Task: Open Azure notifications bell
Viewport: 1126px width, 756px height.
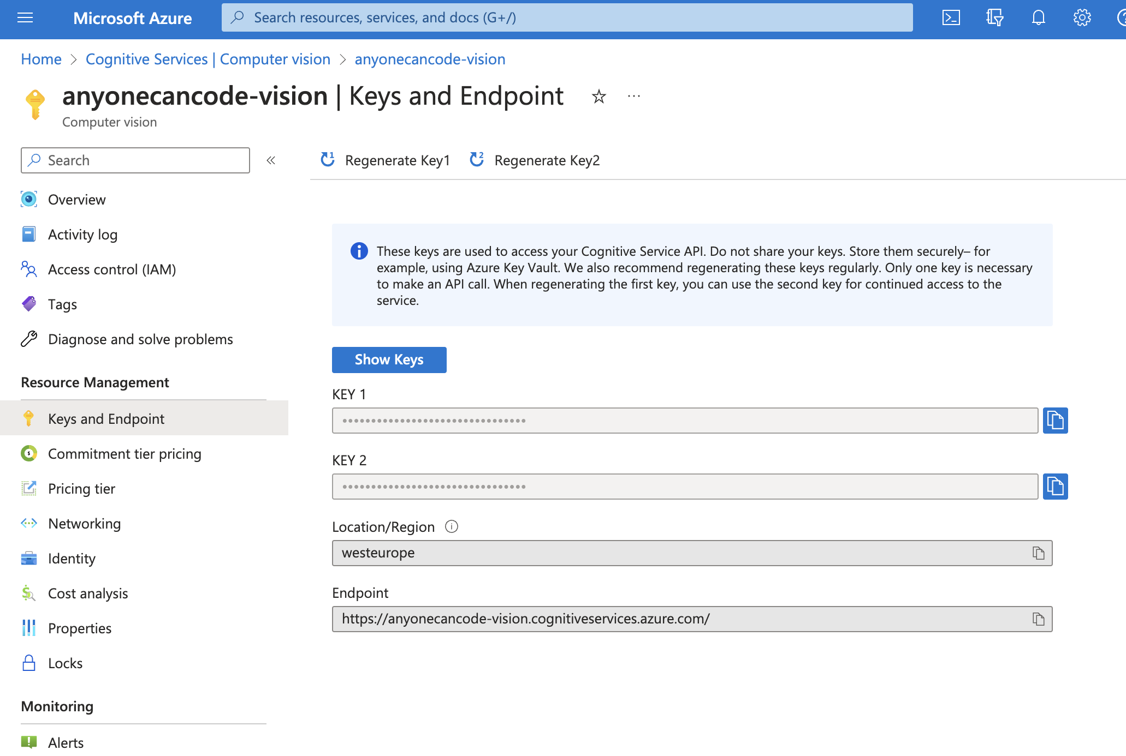Action: 1038,17
